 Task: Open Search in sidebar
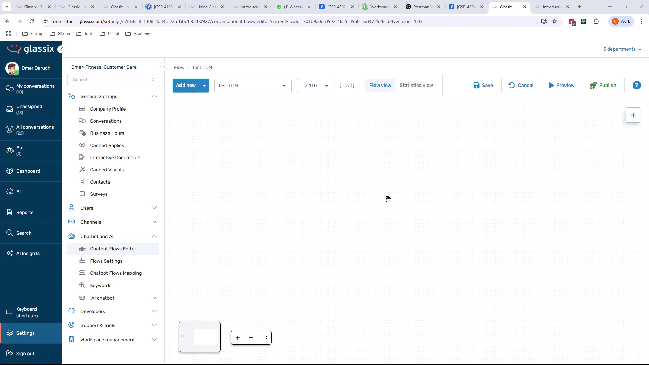click(31, 233)
